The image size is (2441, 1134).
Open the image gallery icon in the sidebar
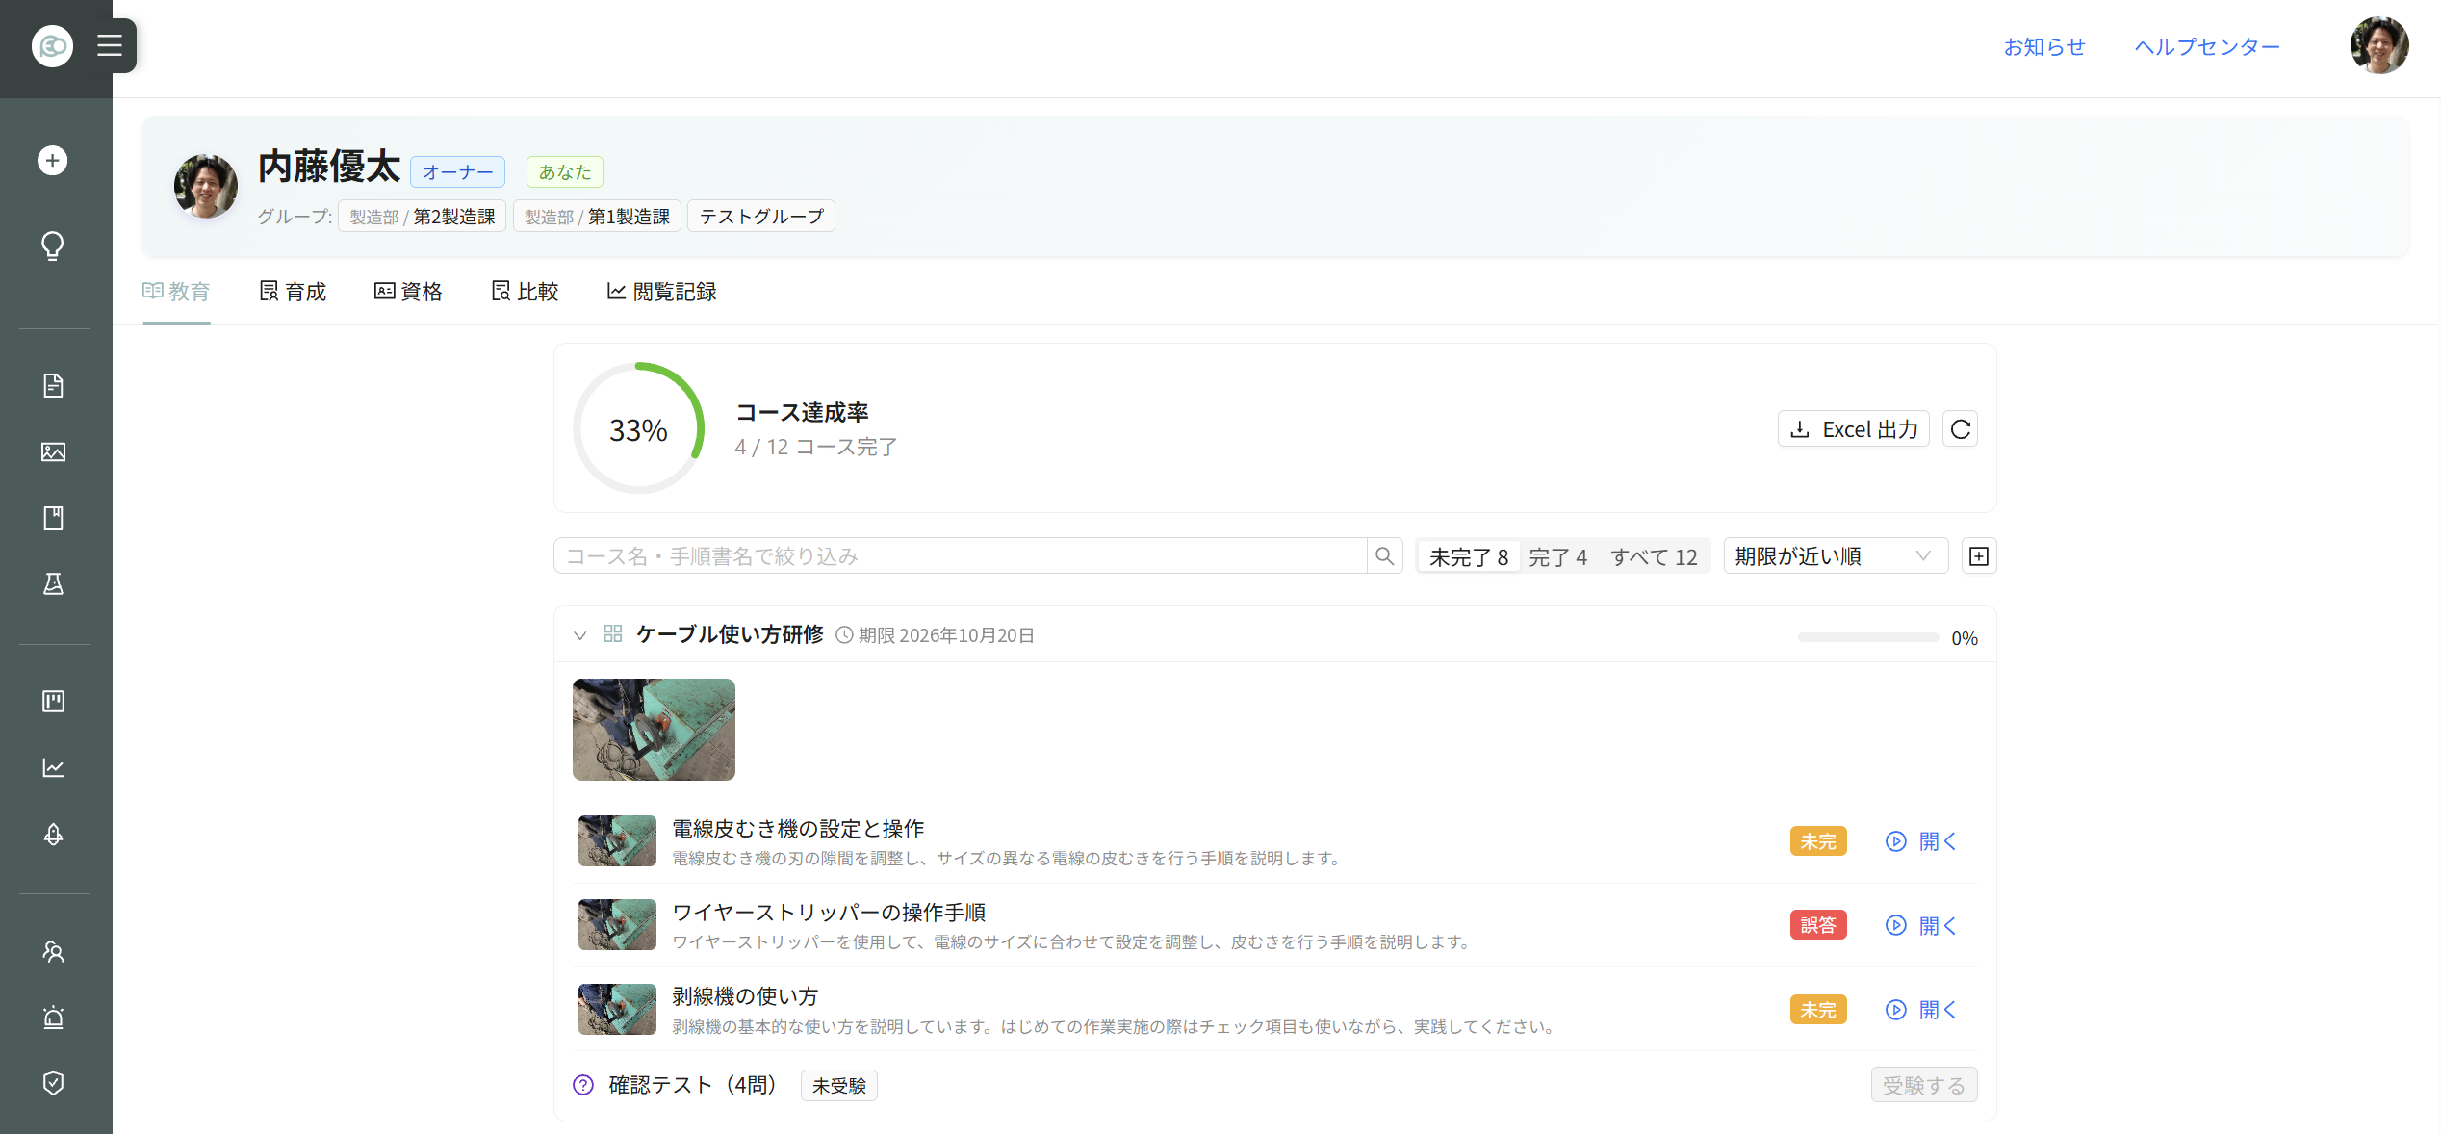coord(53,451)
